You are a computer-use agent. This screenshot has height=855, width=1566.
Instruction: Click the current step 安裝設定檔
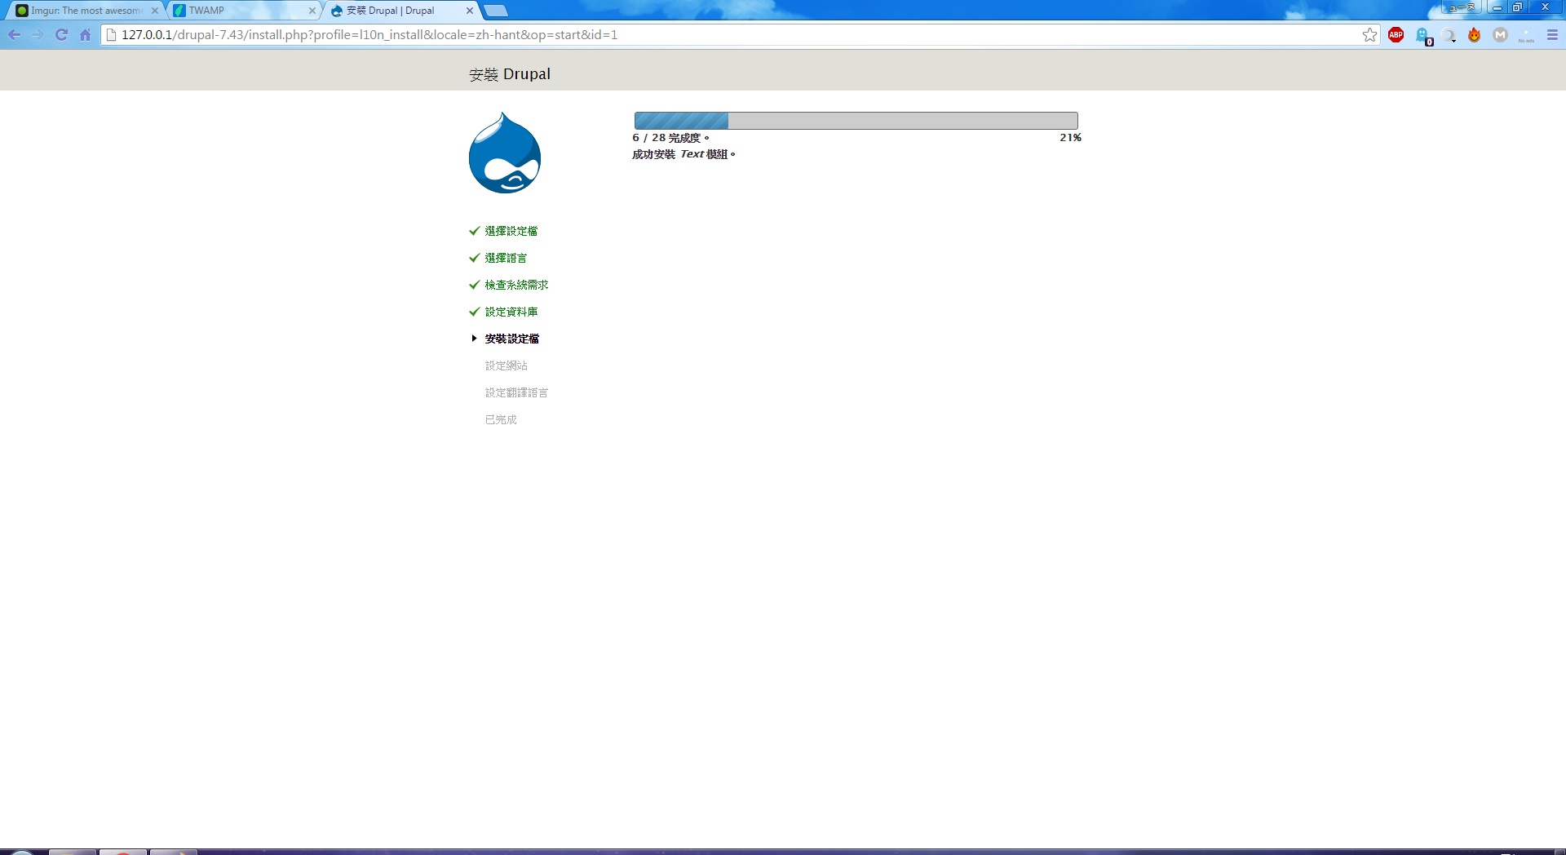(x=511, y=339)
